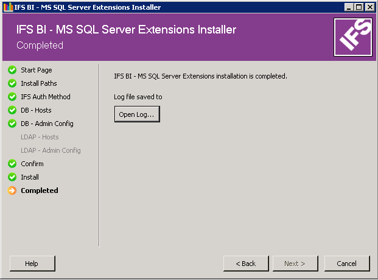Image resolution: width=378 pixels, height=280 pixels.
Task: Click the green check icon beside Start Page
Action: 12,70
